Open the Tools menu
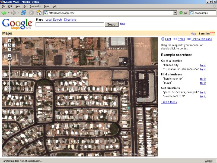The image size is (217, 163). tap(47, 6)
